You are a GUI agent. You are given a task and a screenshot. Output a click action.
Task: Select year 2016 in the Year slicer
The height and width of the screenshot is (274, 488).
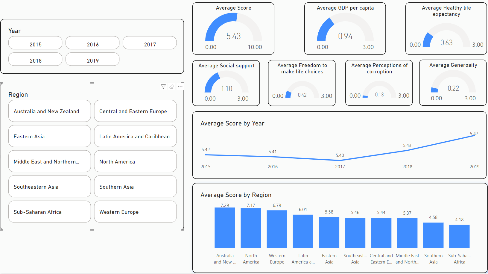92,43
